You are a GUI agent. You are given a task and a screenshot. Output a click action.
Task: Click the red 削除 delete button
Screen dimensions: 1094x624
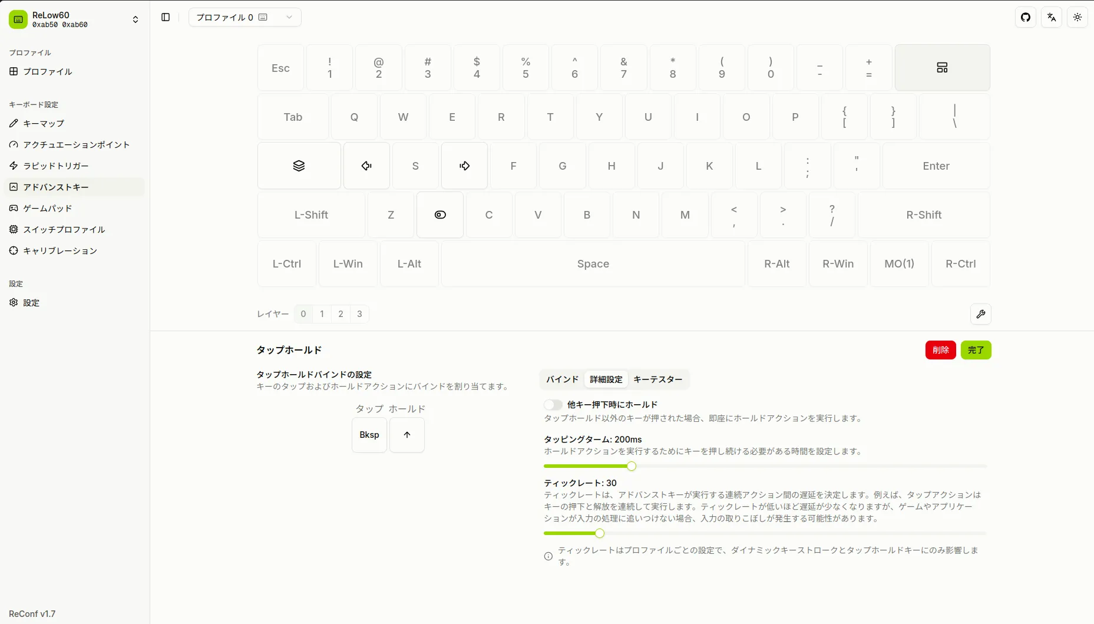tap(941, 350)
